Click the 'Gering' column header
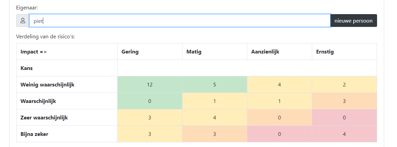The image size is (397, 147). 150,52
